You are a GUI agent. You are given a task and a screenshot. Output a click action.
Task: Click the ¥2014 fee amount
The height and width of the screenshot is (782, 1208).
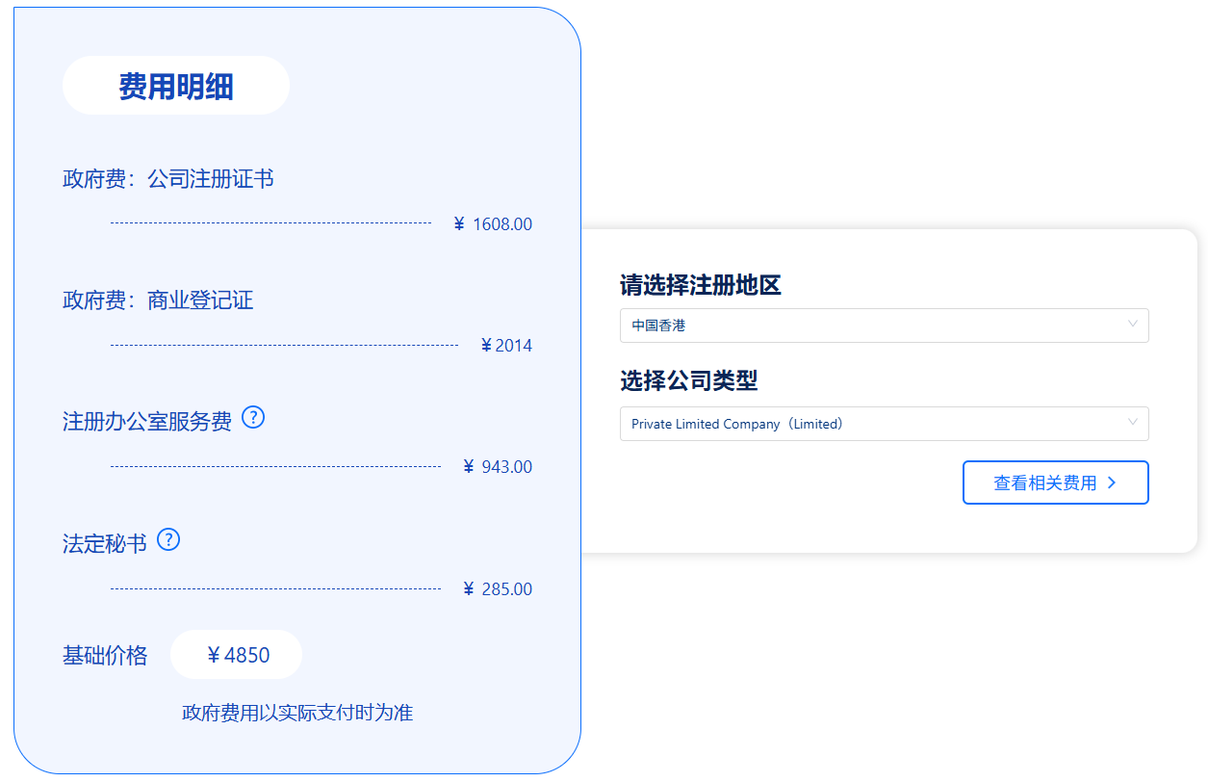506,346
